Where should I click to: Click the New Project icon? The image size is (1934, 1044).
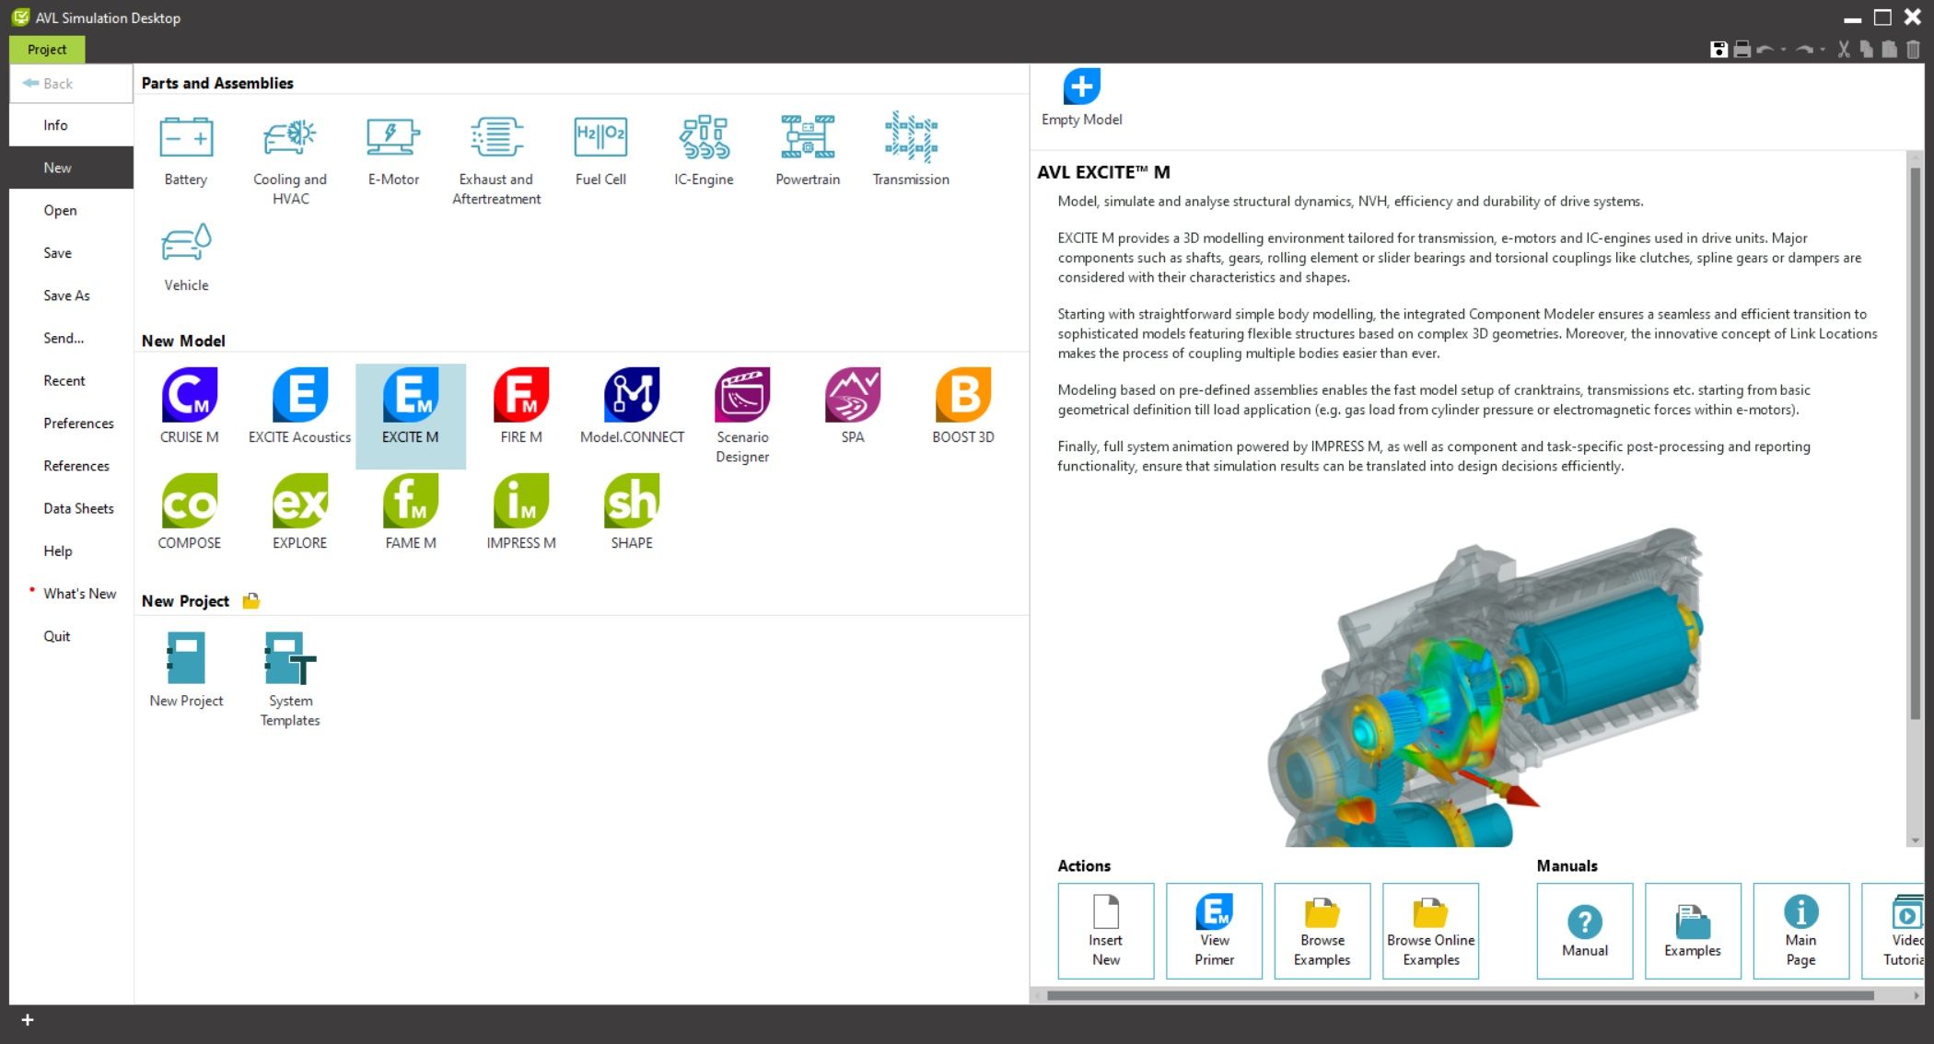(x=186, y=669)
